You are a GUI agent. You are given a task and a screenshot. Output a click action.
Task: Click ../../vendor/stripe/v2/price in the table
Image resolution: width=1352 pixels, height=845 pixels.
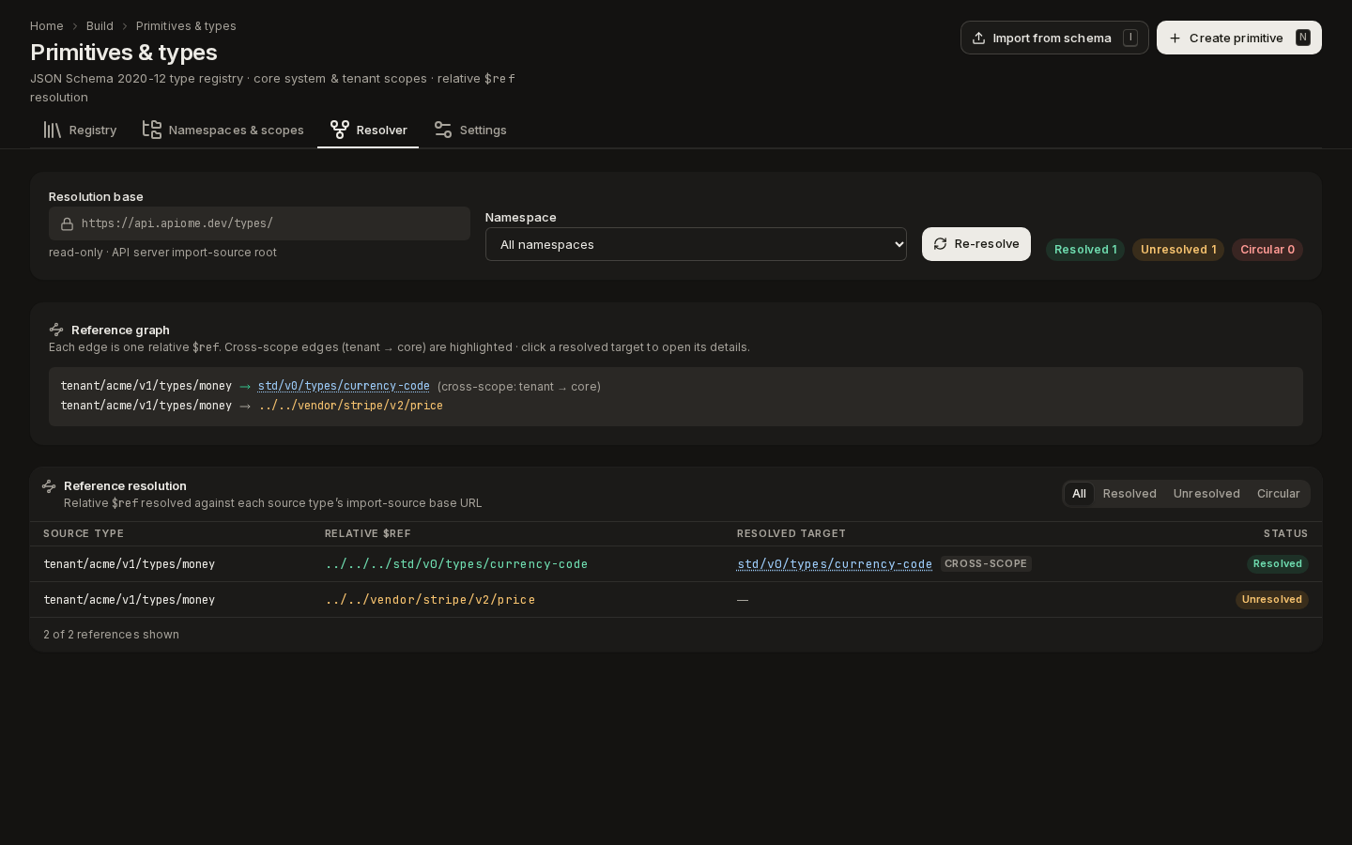coord(430,600)
